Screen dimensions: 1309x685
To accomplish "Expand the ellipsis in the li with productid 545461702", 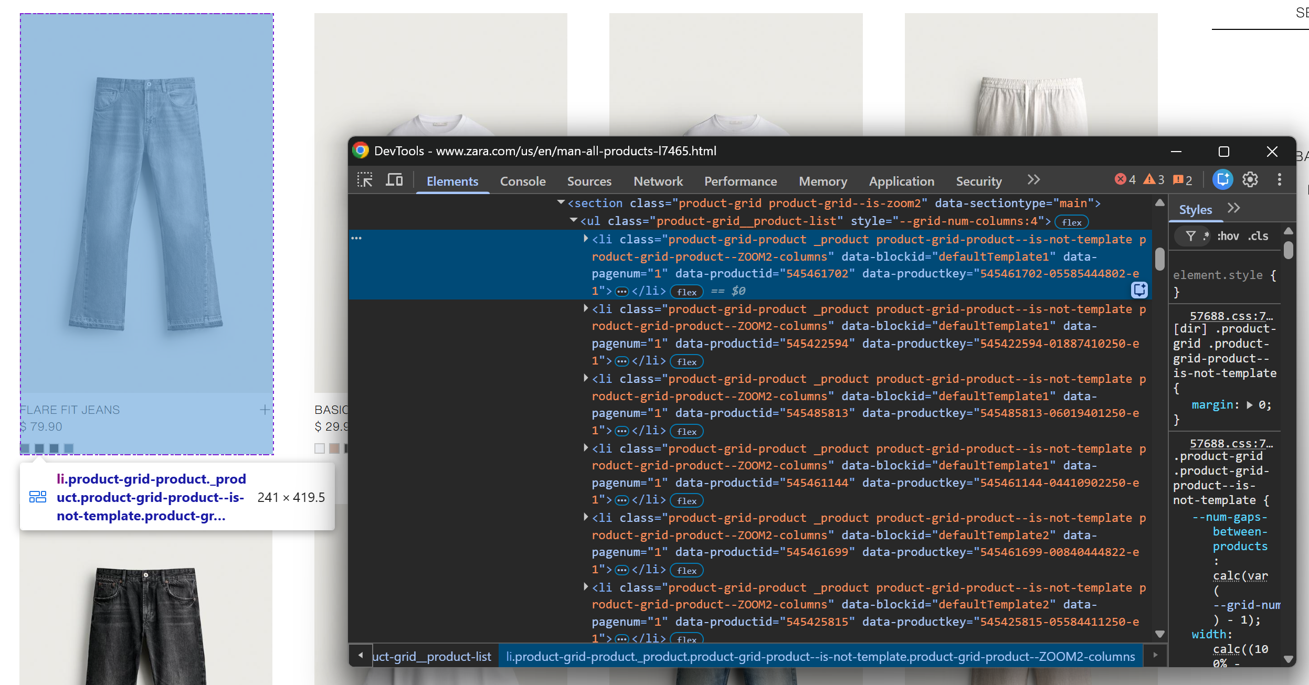I will pyautogui.click(x=621, y=291).
